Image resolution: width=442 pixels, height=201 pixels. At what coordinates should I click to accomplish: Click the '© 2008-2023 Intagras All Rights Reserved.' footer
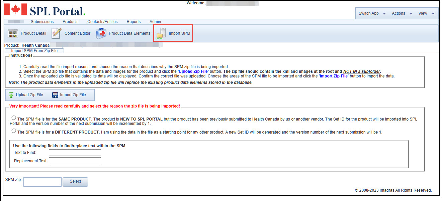click(x=393, y=190)
